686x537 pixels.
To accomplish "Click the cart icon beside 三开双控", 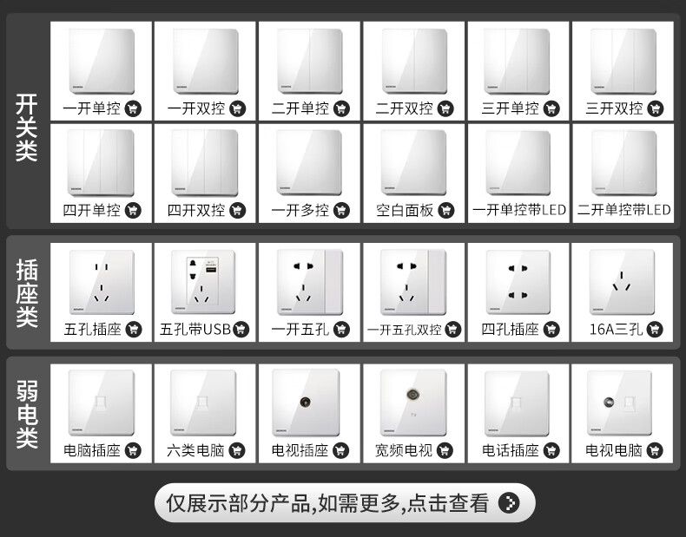I will [x=655, y=108].
